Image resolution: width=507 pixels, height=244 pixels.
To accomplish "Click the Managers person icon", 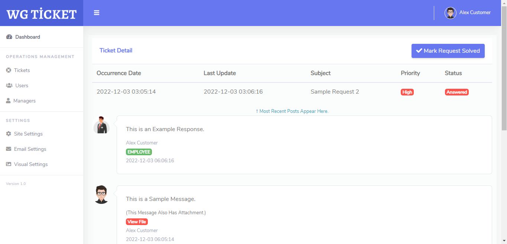I will (x=8, y=101).
